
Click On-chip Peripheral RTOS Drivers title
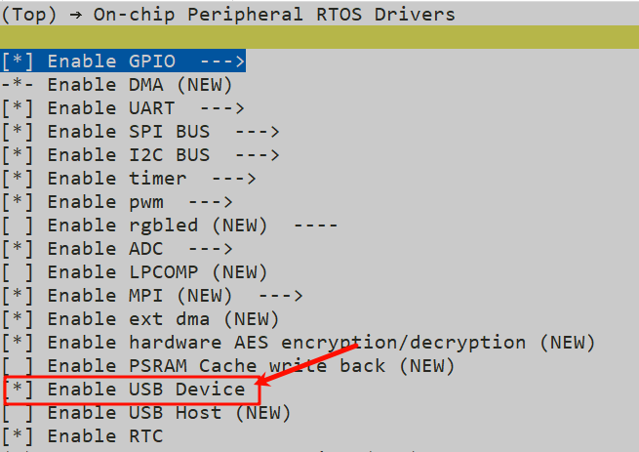pyautogui.click(x=274, y=14)
